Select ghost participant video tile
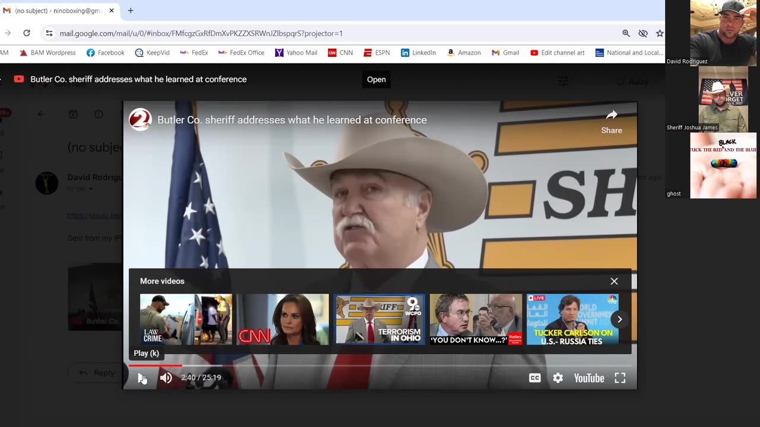 723,165
